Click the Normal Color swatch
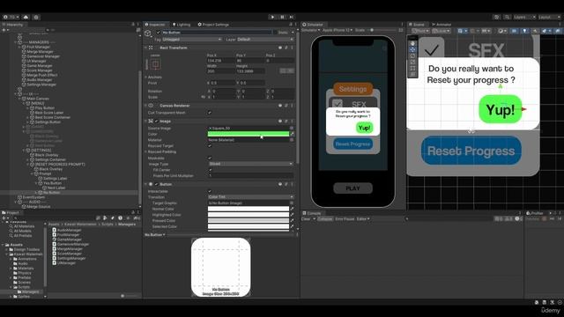The height and width of the screenshot is (317, 564). pyautogui.click(x=249, y=209)
